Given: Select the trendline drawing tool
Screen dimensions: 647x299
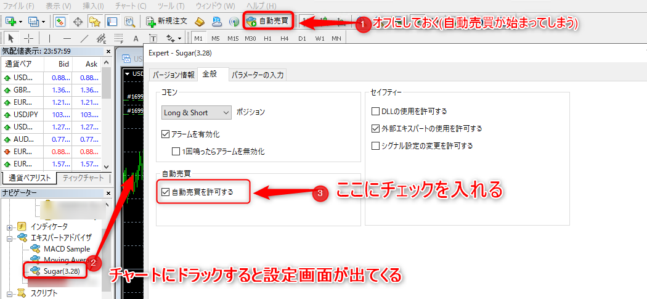Looking at the screenshot, I should [x=84, y=39].
